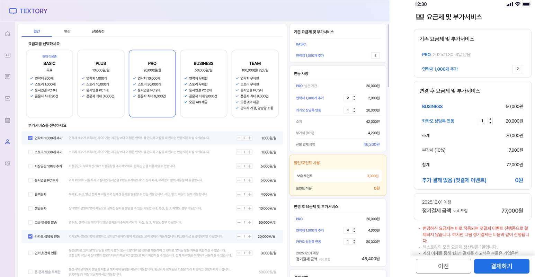
Task: Switch to the 선불충전 tab
Action: pos(98,32)
